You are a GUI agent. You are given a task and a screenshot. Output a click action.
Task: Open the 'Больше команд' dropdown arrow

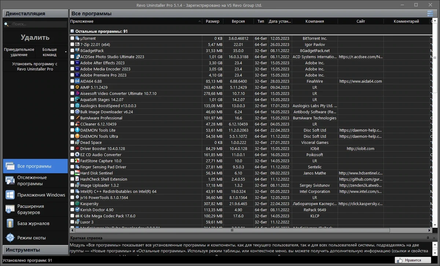pyautogui.click(x=66, y=52)
